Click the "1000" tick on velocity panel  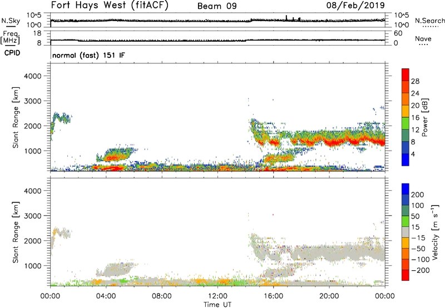[x=32, y=266]
